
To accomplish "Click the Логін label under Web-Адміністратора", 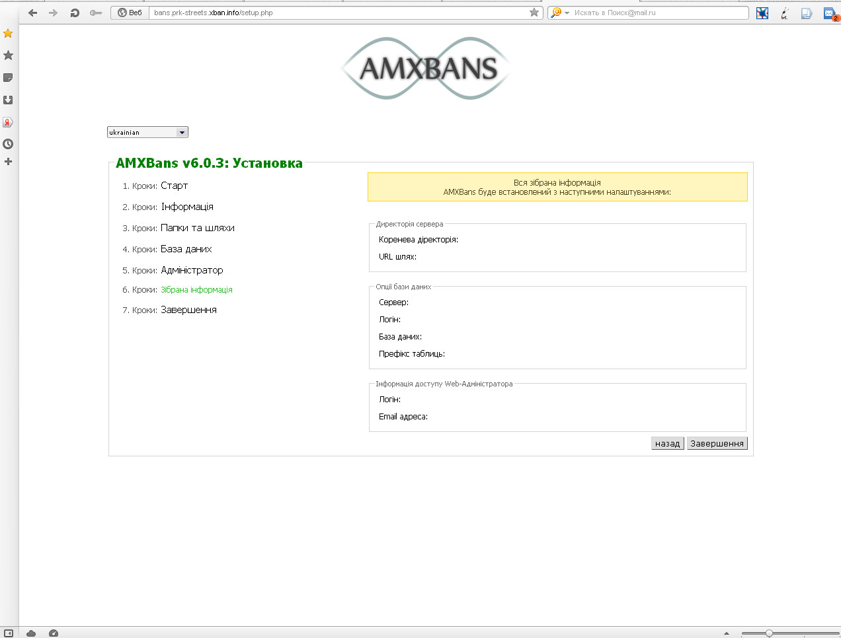I will [389, 400].
